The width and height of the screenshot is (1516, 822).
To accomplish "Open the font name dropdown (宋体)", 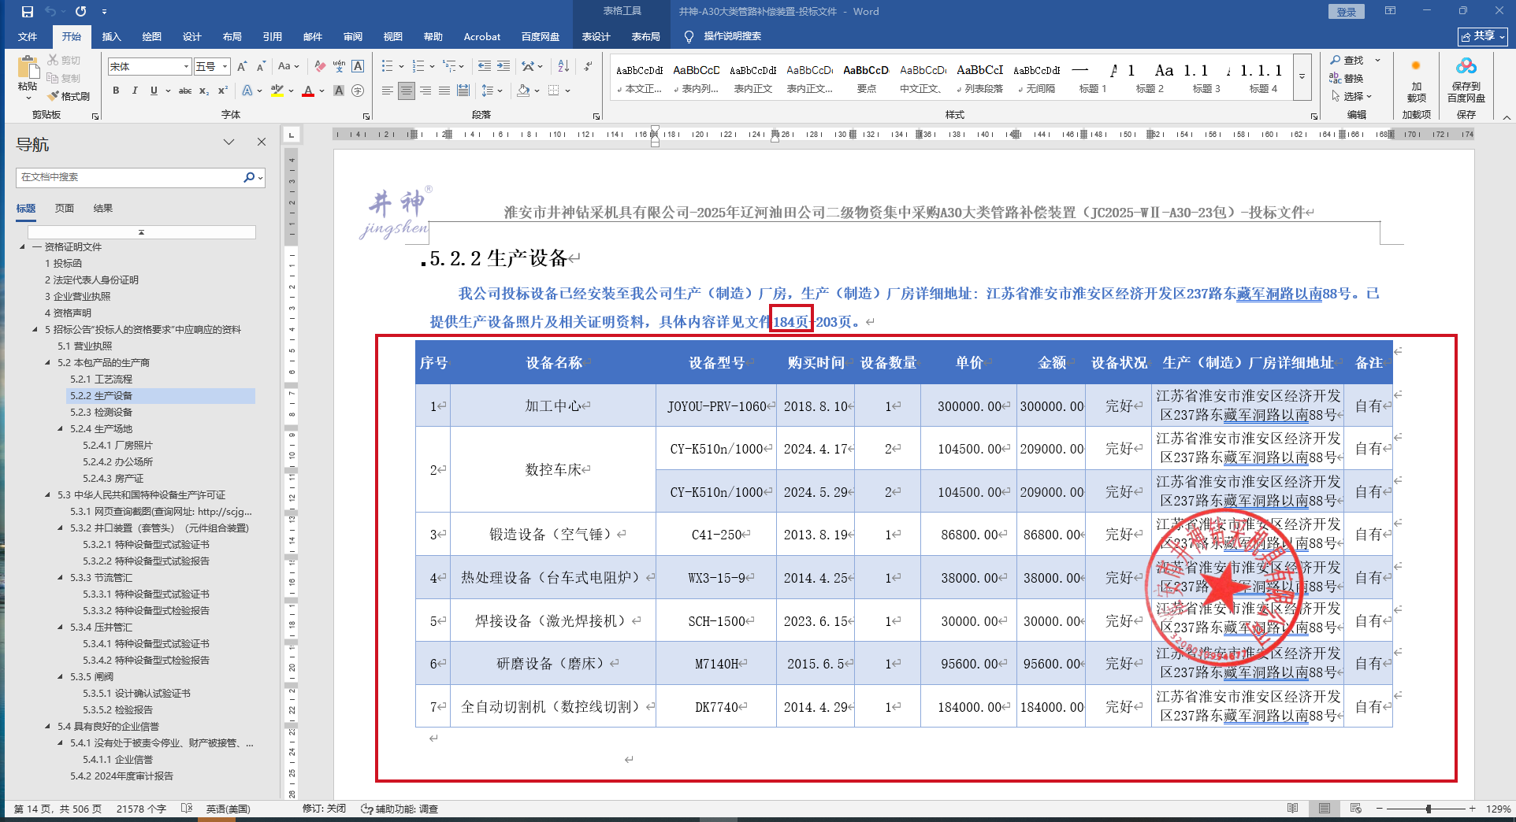I will coord(186,67).
